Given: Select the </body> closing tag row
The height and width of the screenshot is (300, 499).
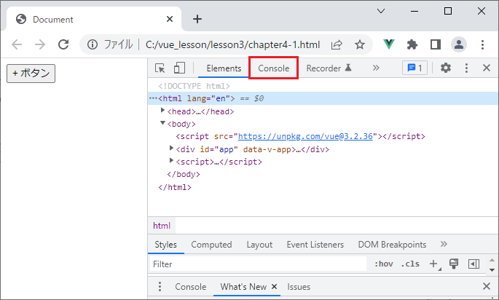Looking at the screenshot, I should click(184, 174).
